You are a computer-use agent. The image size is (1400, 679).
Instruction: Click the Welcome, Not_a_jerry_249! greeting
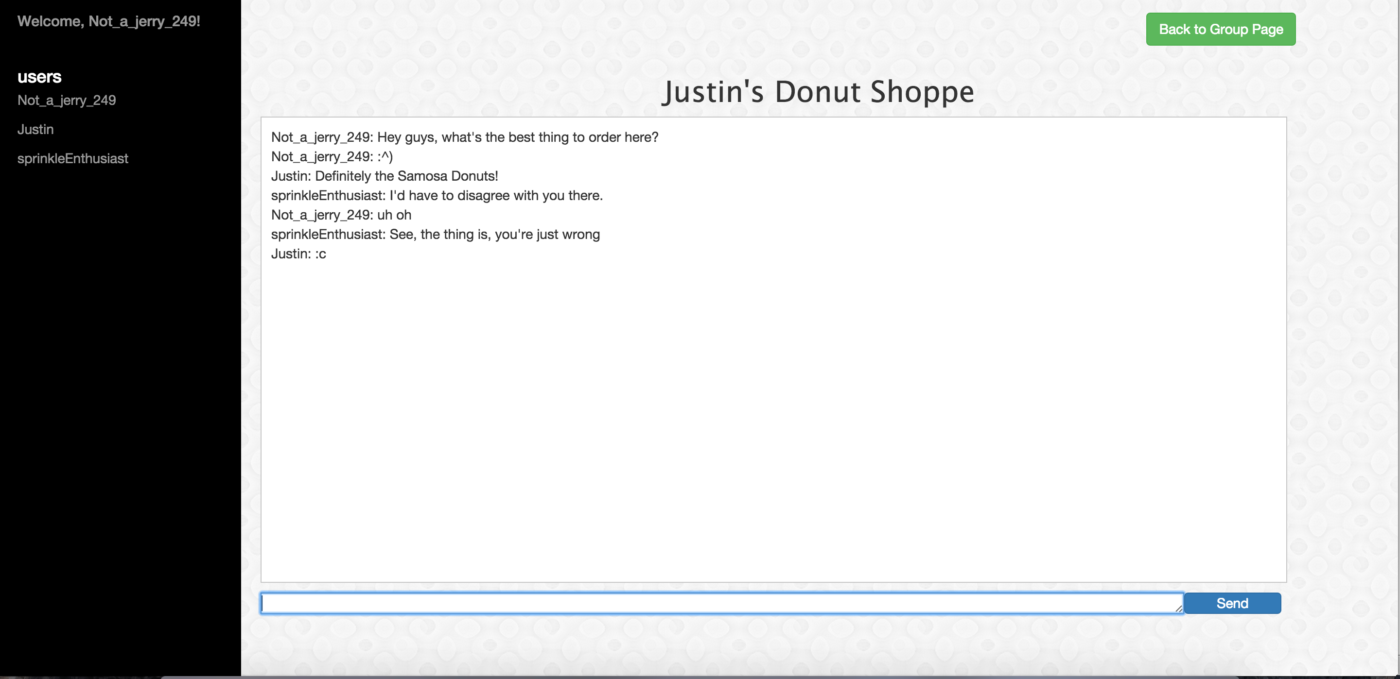(109, 21)
